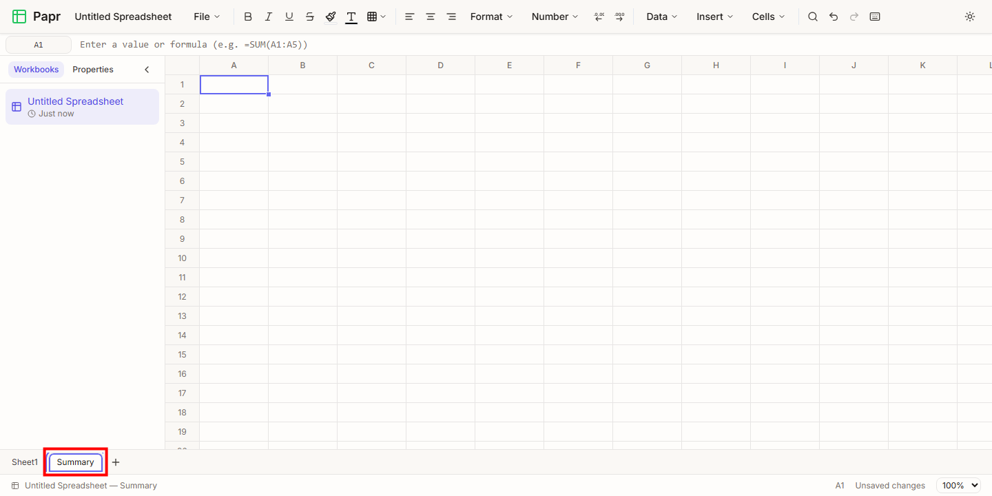
Task: Decrease decimal places
Action: [x=599, y=17]
